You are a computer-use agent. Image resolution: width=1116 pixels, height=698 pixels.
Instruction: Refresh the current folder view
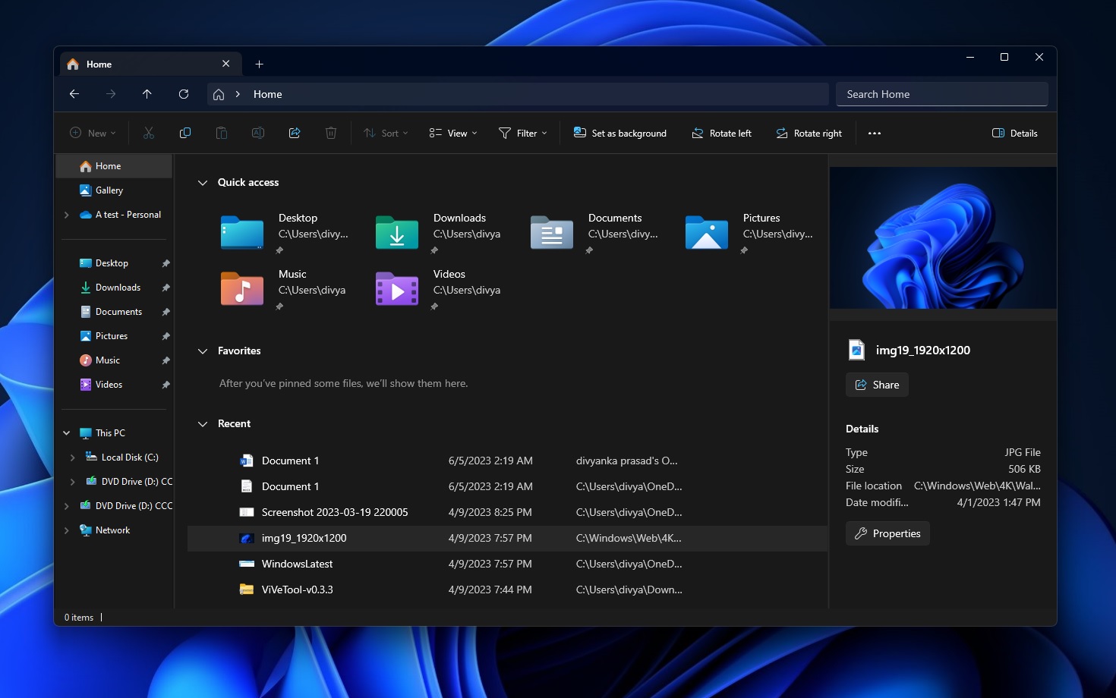pyautogui.click(x=184, y=93)
